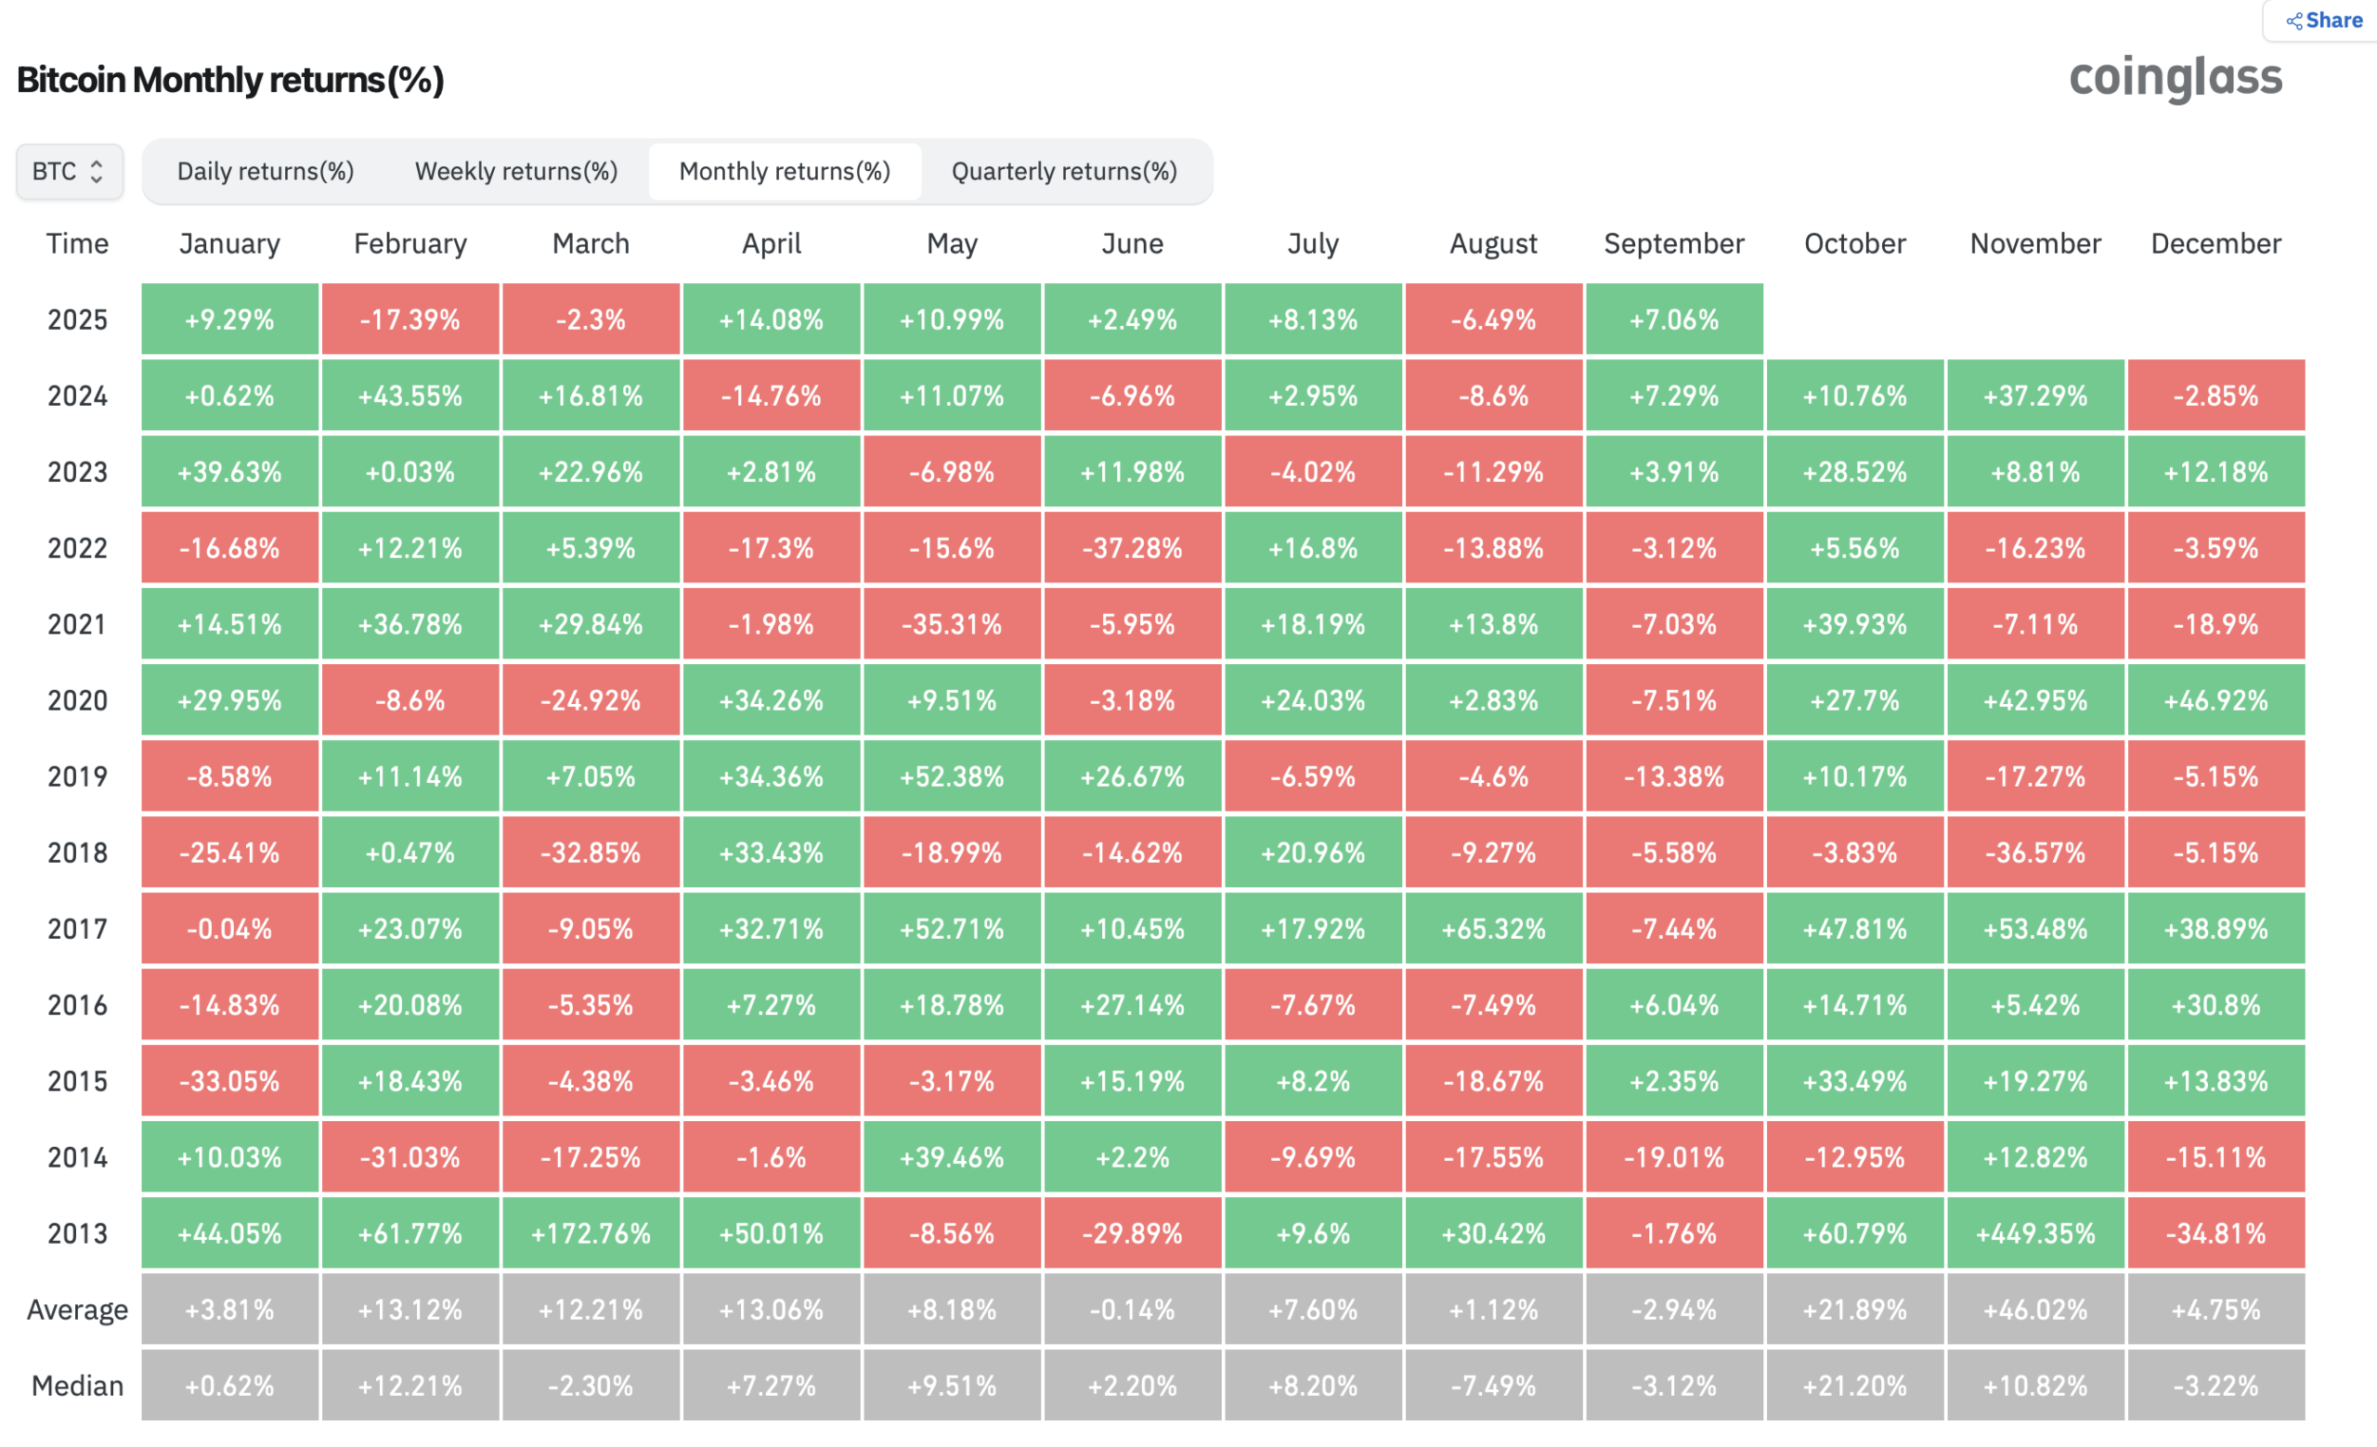The height and width of the screenshot is (1447, 2377).
Task: Click the coinglass logo
Action: (x=2176, y=77)
